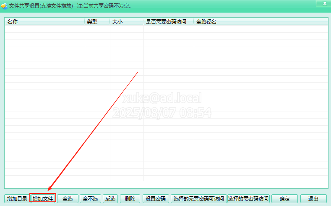Click 选择的无需密码可访问 button
Screen dimensions: 331x206
[x=198, y=198]
